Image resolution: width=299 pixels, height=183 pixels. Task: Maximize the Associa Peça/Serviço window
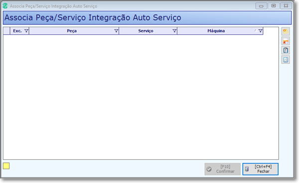pos(273,6)
